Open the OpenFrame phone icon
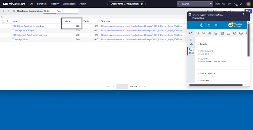Image resolution: width=253 pixels, height=130 pixels. click(235, 4)
